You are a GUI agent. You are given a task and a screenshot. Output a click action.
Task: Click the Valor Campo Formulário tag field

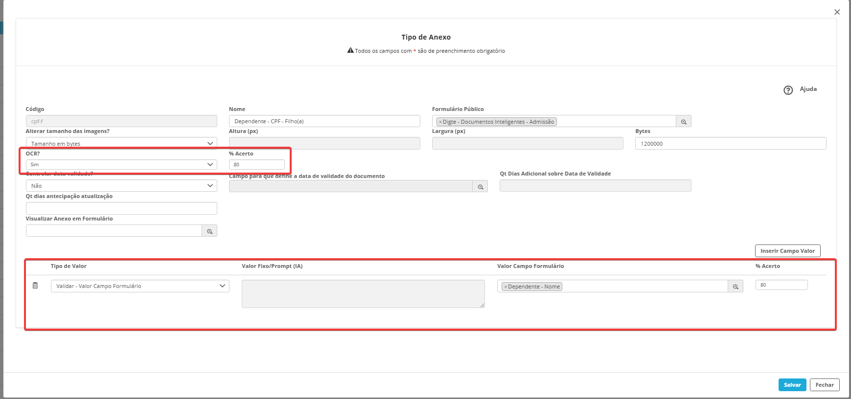coord(613,287)
